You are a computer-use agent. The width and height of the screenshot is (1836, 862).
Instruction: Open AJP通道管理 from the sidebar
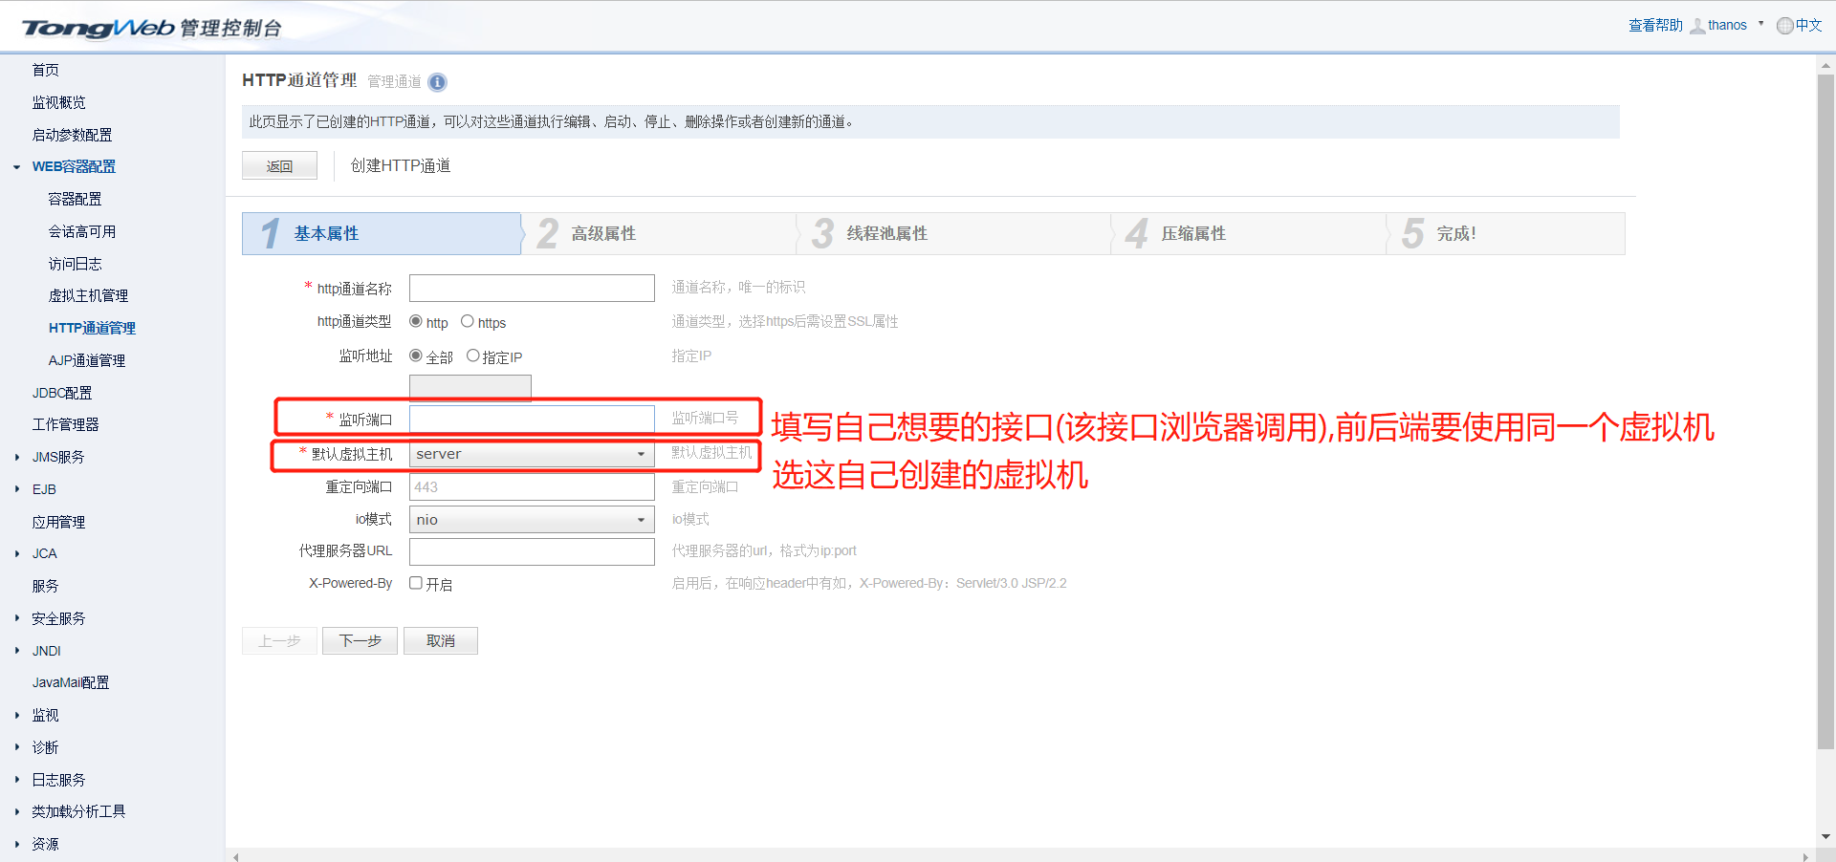(x=86, y=360)
